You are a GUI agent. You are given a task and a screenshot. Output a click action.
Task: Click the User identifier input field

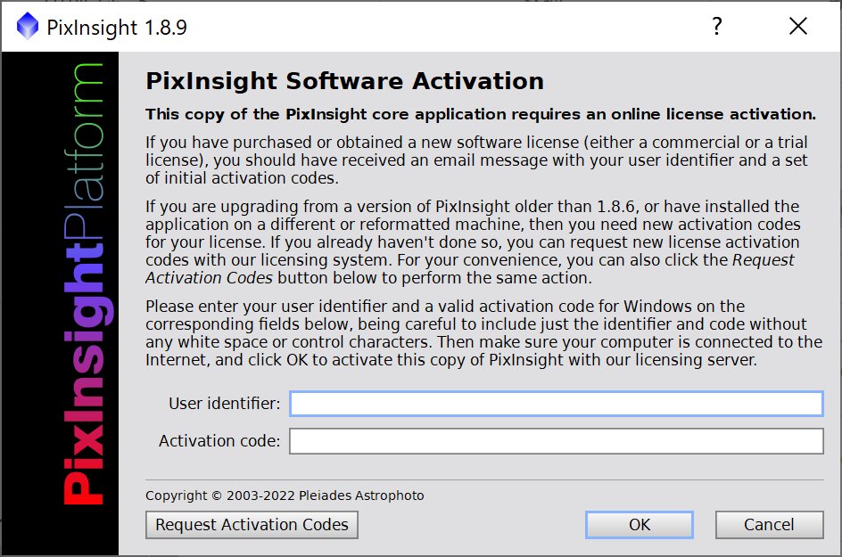tap(557, 404)
